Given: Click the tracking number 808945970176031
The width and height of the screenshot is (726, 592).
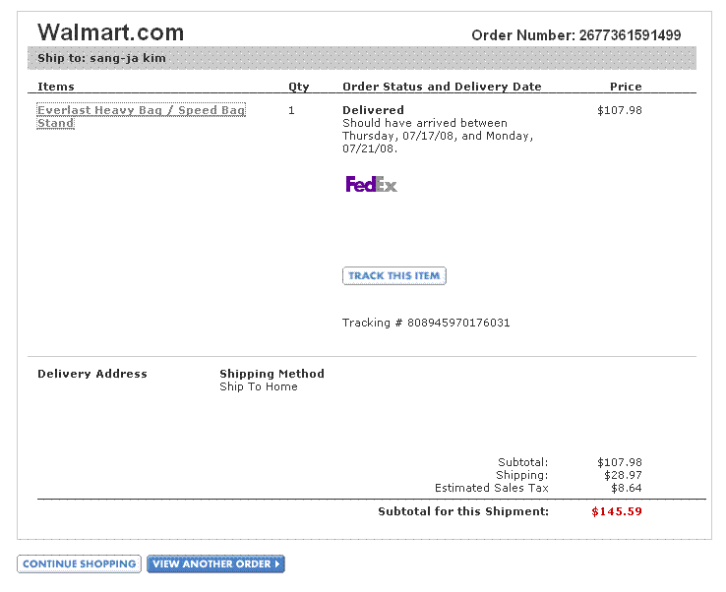Looking at the screenshot, I should [x=458, y=323].
